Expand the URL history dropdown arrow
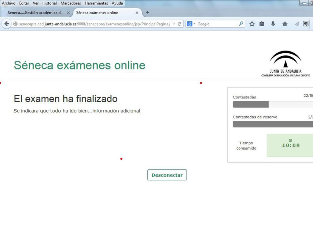The width and height of the screenshot is (313, 234). 174,24
